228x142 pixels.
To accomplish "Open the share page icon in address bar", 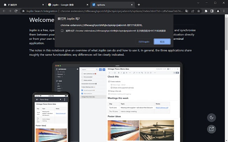I will tap(193, 11).
